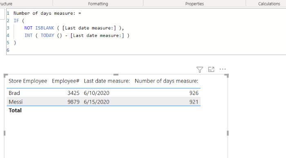Click the date 6/15/2020
Viewport: 286px width, 158px height.
click(96, 102)
